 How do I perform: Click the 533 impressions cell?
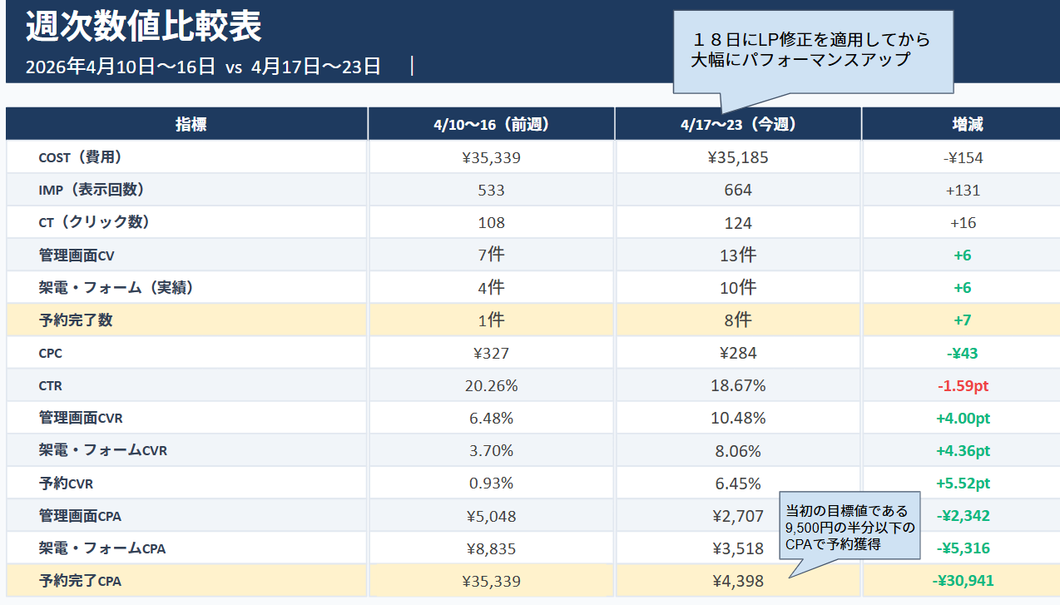(491, 190)
